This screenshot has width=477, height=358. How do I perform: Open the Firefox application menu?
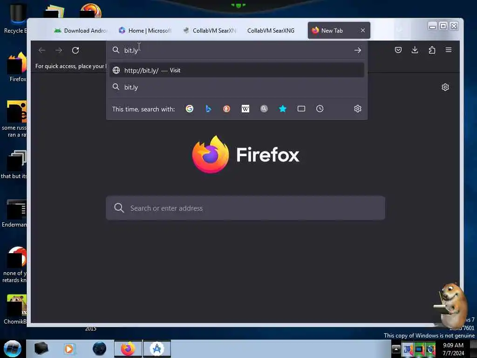click(449, 50)
